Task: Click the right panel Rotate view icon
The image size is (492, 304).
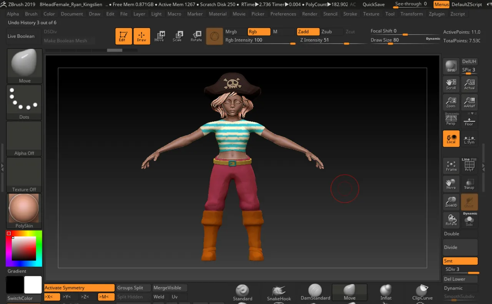Action: coord(451,220)
